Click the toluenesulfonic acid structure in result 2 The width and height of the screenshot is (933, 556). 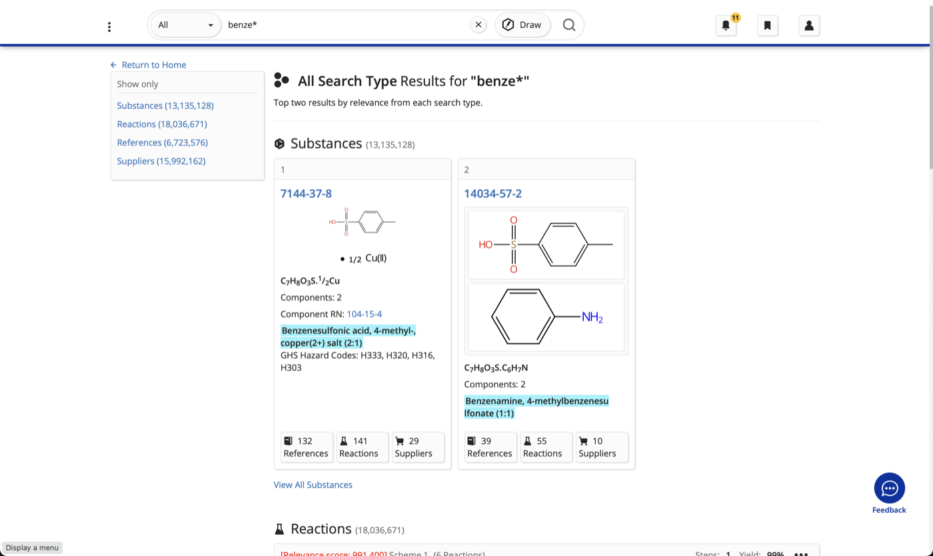(x=546, y=245)
